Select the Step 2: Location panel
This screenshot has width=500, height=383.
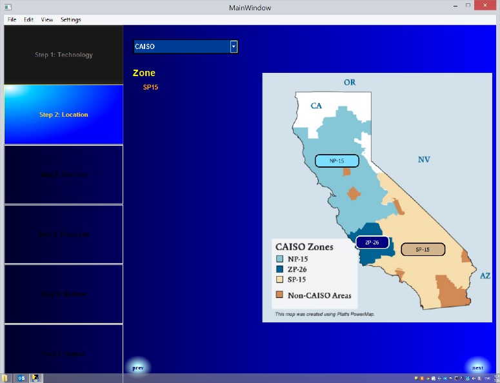(63, 115)
